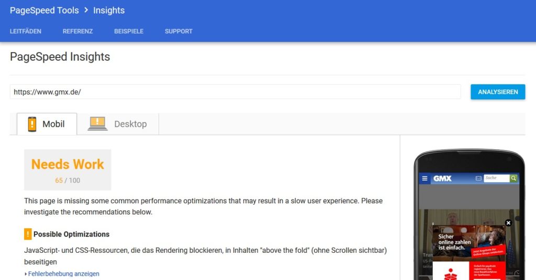Click the Needs Work score box
Viewport: 536px width, 280px height.
click(68, 169)
